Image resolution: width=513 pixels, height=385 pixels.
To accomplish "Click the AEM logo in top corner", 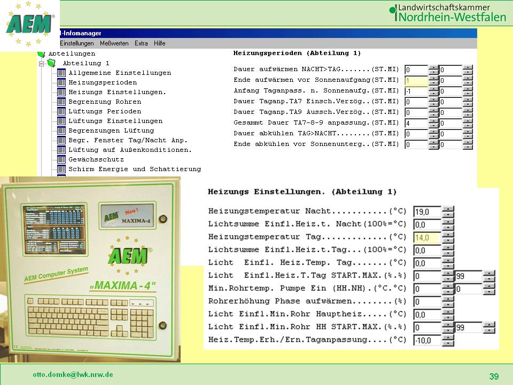I will (29, 24).
